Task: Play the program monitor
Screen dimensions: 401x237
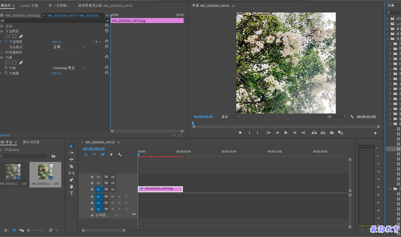Action: click(286, 133)
